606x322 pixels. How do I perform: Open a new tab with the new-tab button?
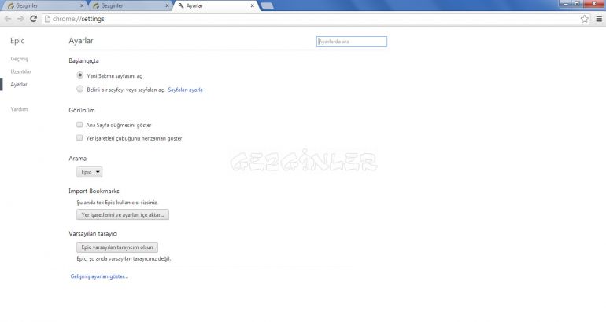[x=267, y=5]
